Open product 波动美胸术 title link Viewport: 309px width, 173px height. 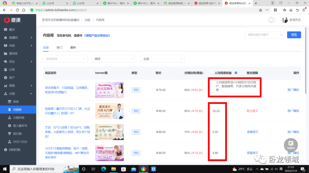pos(67,90)
